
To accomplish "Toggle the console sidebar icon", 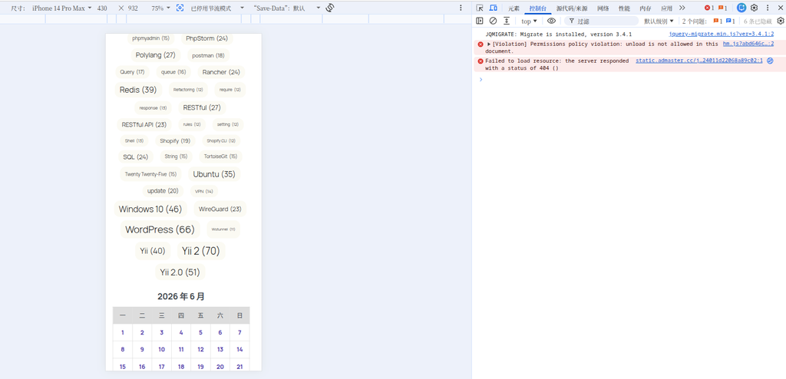I will tap(480, 21).
